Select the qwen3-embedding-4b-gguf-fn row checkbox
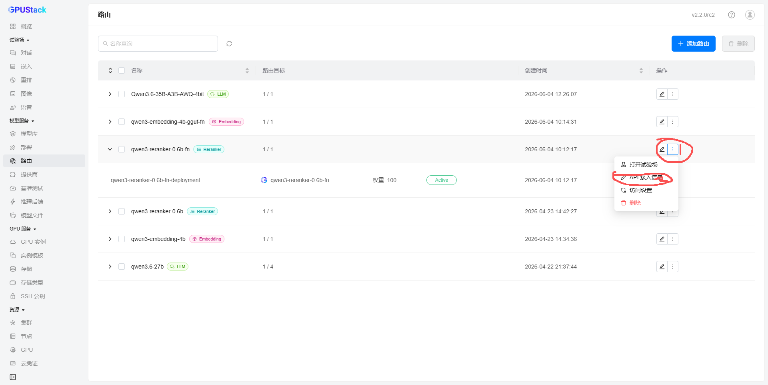Image resolution: width=768 pixels, height=385 pixels. [x=122, y=122]
